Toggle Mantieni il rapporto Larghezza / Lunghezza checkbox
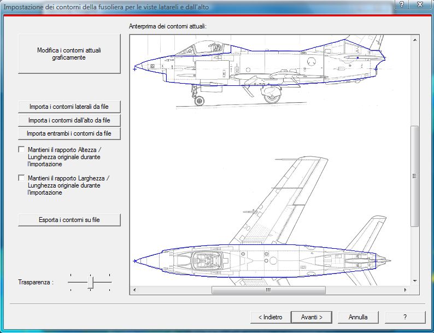The height and width of the screenshot is (333, 434). pos(22,178)
